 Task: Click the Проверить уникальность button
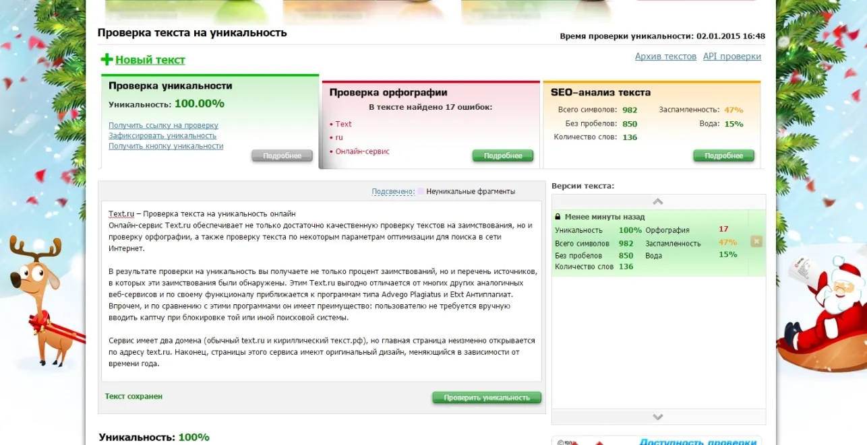pyautogui.click(x=487, y=398)
